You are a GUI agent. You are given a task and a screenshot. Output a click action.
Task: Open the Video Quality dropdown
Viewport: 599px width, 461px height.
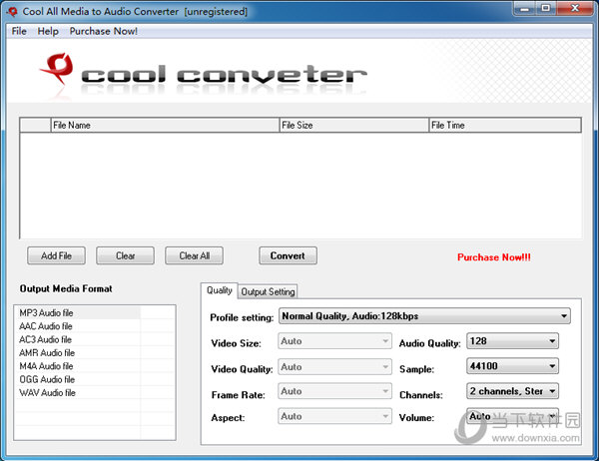[334, 366]
